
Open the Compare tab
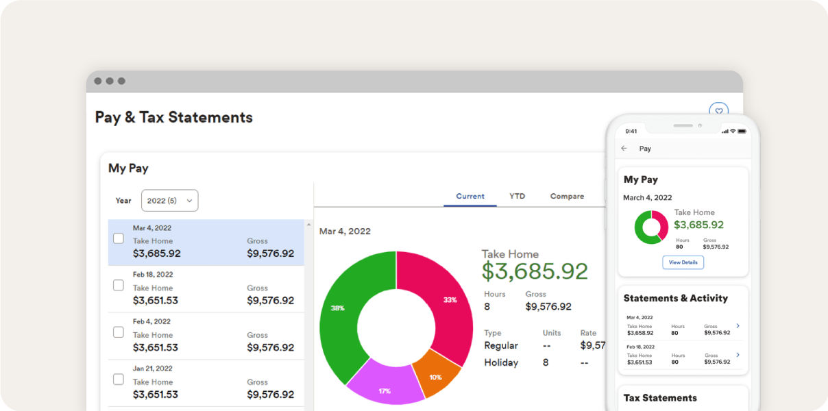(x=567, y=196)
